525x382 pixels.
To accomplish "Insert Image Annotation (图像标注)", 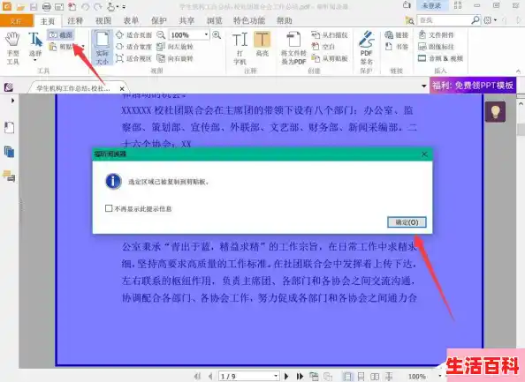I will click(437, 47).
